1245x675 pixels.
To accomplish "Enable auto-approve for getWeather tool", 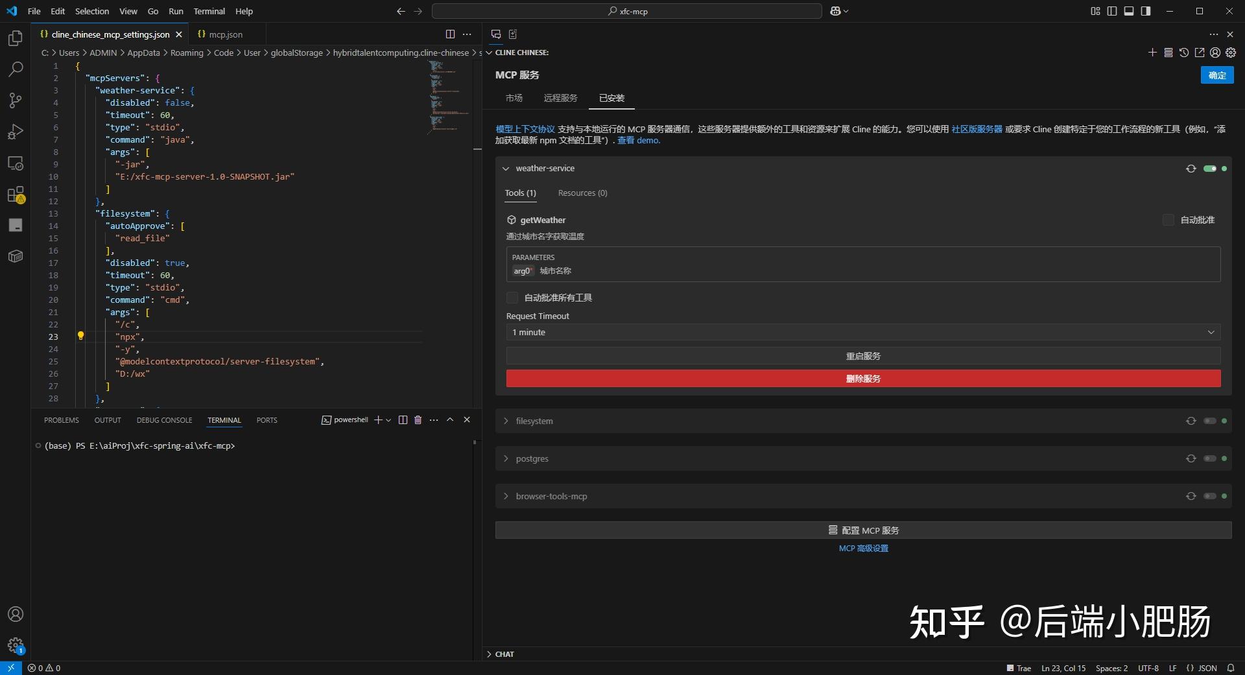I will [x=1168, y=220].
